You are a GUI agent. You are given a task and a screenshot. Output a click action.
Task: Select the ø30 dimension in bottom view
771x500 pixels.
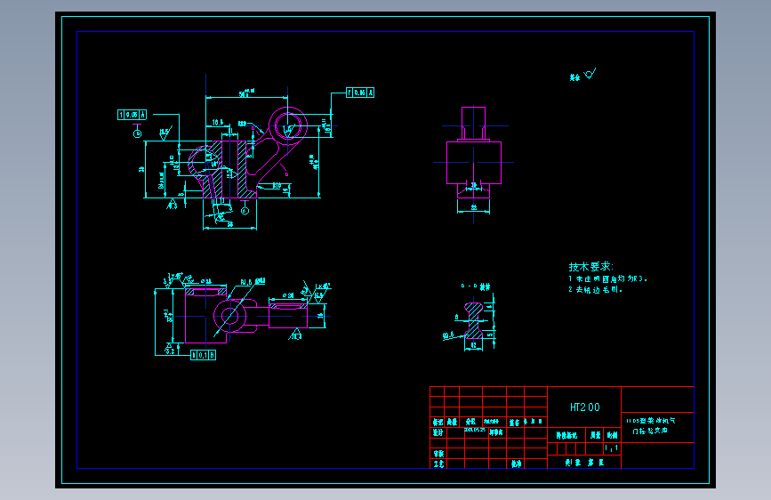coord(288,295)
